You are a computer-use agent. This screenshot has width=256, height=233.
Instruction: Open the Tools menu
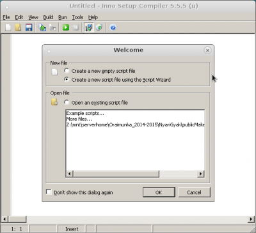tap(77, 17)
